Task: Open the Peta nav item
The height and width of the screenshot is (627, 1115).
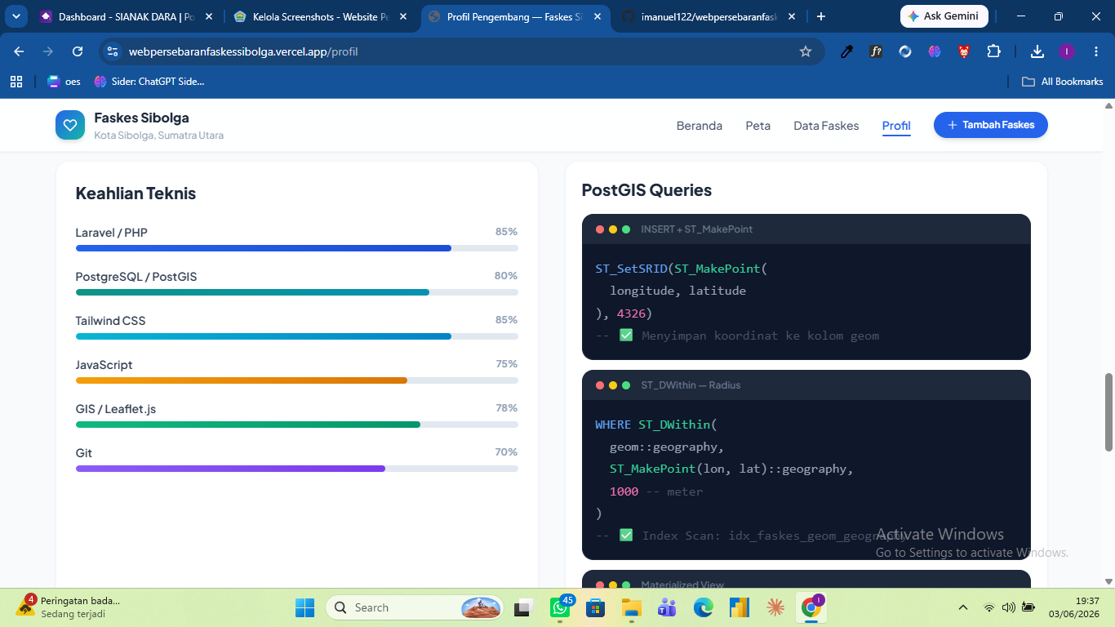Action: tap(758, 126)
